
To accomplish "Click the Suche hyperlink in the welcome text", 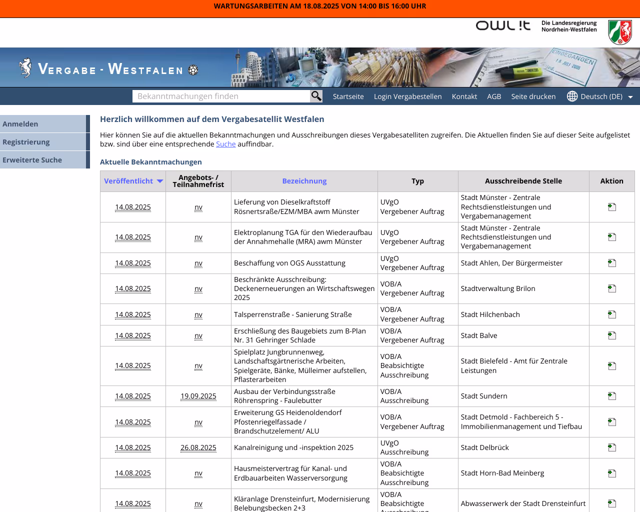I will [225, 143].
